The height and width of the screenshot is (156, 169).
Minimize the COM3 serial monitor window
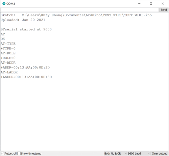coord(139,4)
